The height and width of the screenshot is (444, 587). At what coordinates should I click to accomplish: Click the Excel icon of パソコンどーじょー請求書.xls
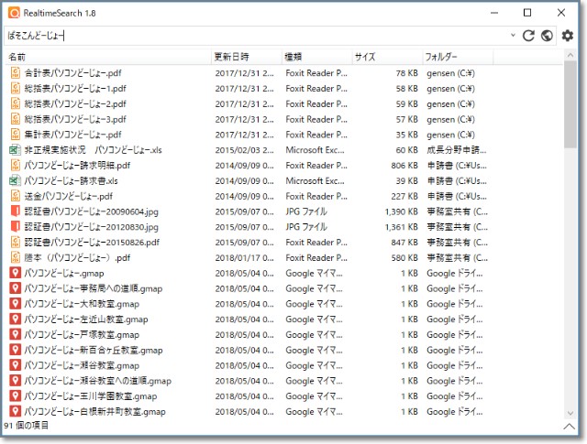[x=15, y=180]
